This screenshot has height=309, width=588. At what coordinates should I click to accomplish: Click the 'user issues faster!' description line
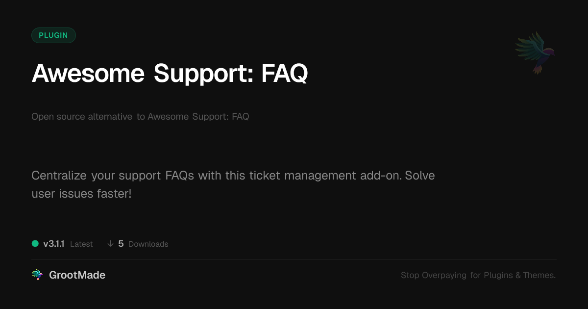[x=81, y=193]
